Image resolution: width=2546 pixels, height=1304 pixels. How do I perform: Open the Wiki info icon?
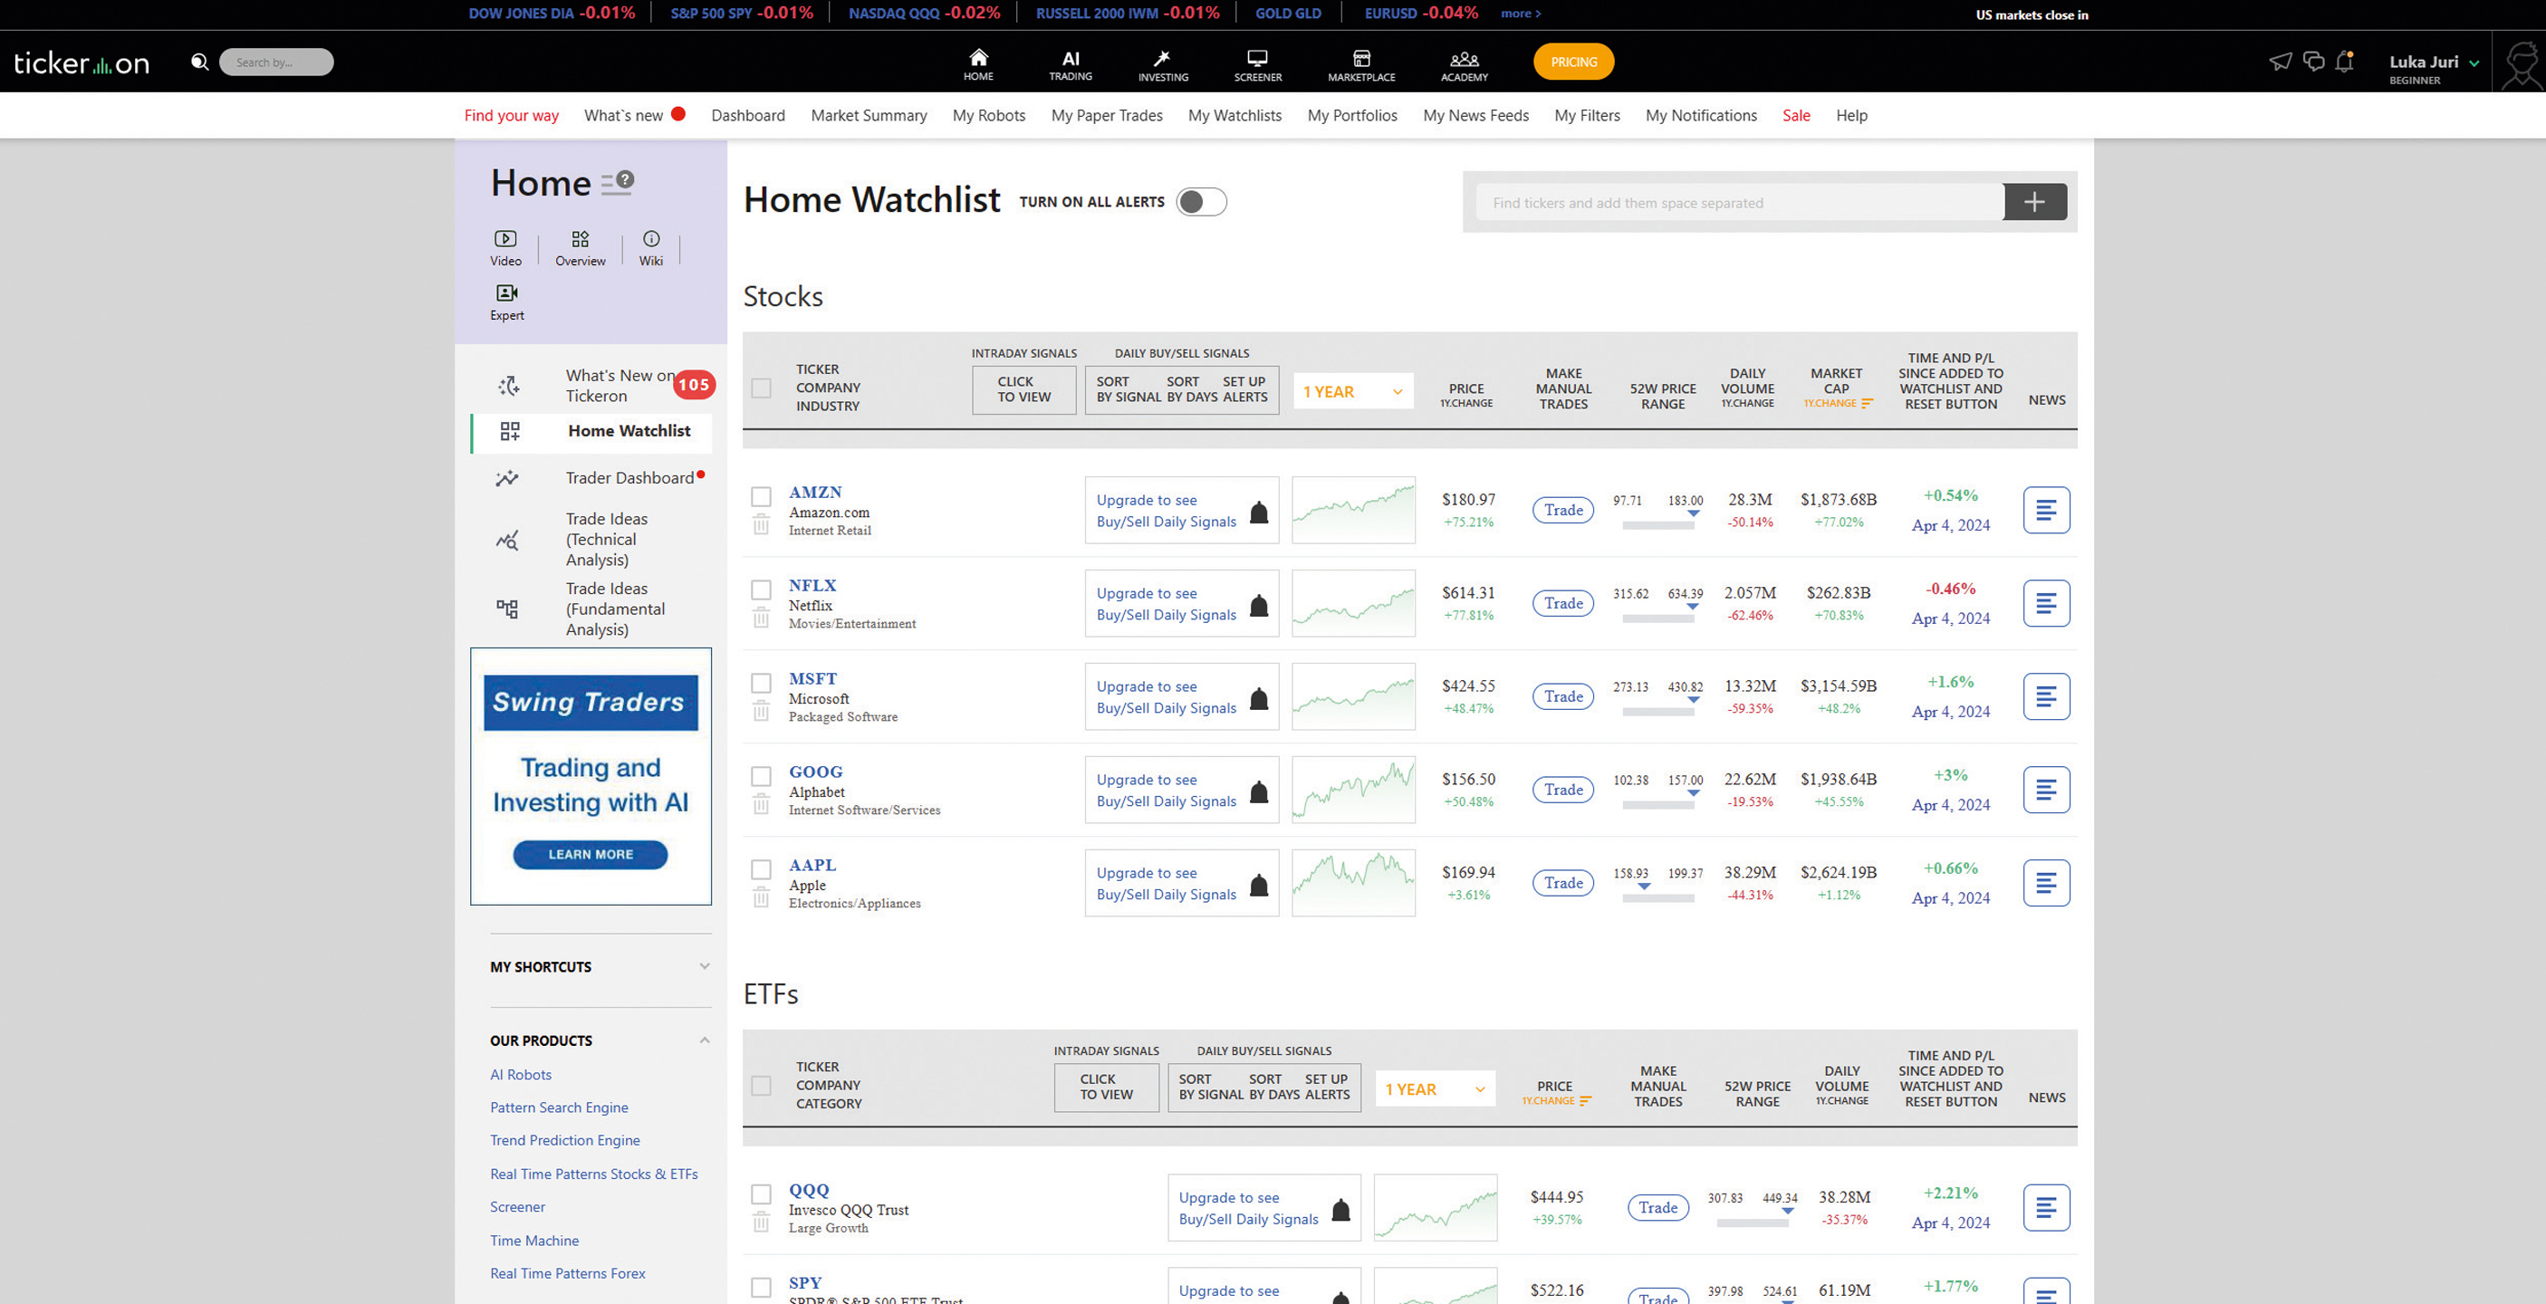(x=650, y=247)
